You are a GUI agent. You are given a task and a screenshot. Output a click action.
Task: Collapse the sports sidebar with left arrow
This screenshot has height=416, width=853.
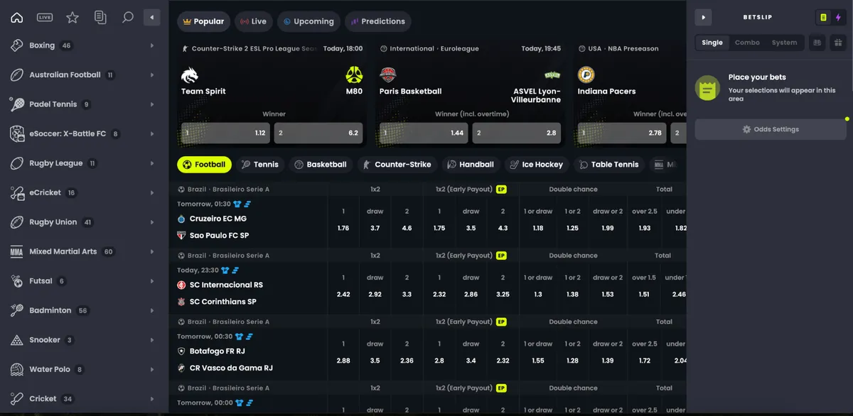tap(151, 18)
